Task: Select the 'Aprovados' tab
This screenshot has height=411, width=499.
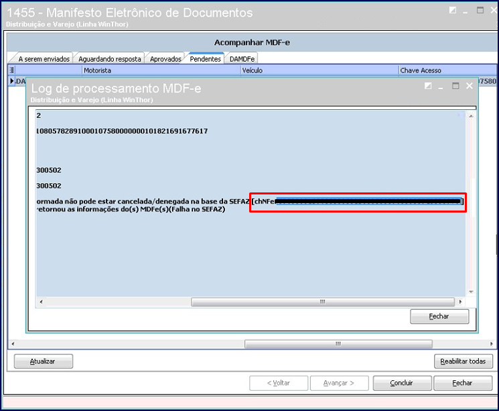Action: coord(165,59)
